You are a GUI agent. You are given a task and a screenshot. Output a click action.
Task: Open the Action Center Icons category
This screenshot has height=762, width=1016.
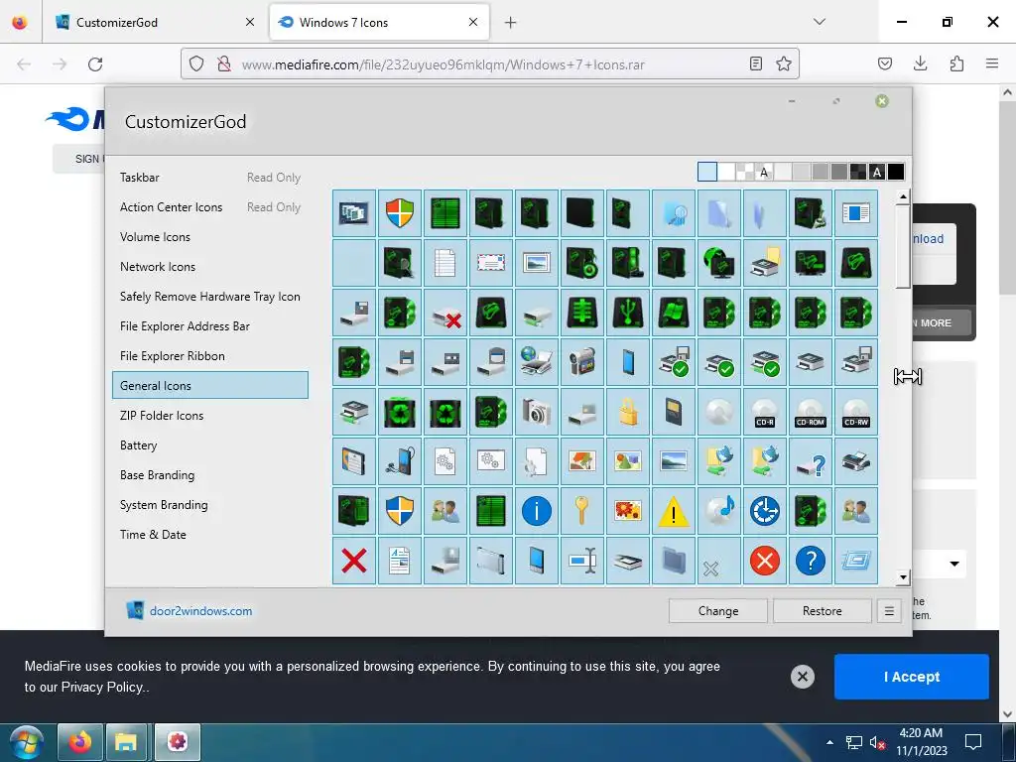(x=210, y=206)
